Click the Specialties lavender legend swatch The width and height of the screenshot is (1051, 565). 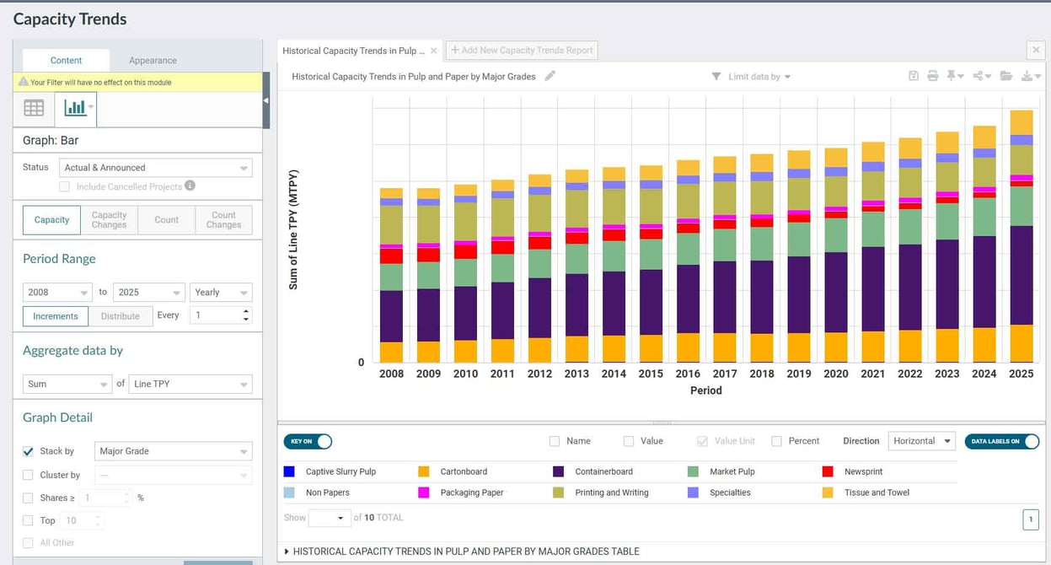693,492
